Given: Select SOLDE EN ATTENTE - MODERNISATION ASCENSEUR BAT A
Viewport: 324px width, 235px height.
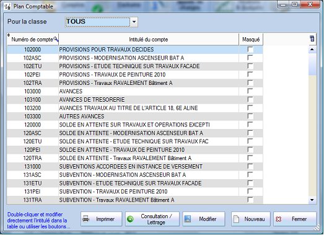Looking at the screenshot, I should (x=131, y=133).
